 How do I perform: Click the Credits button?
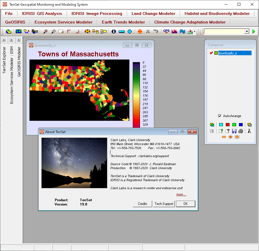143,204
